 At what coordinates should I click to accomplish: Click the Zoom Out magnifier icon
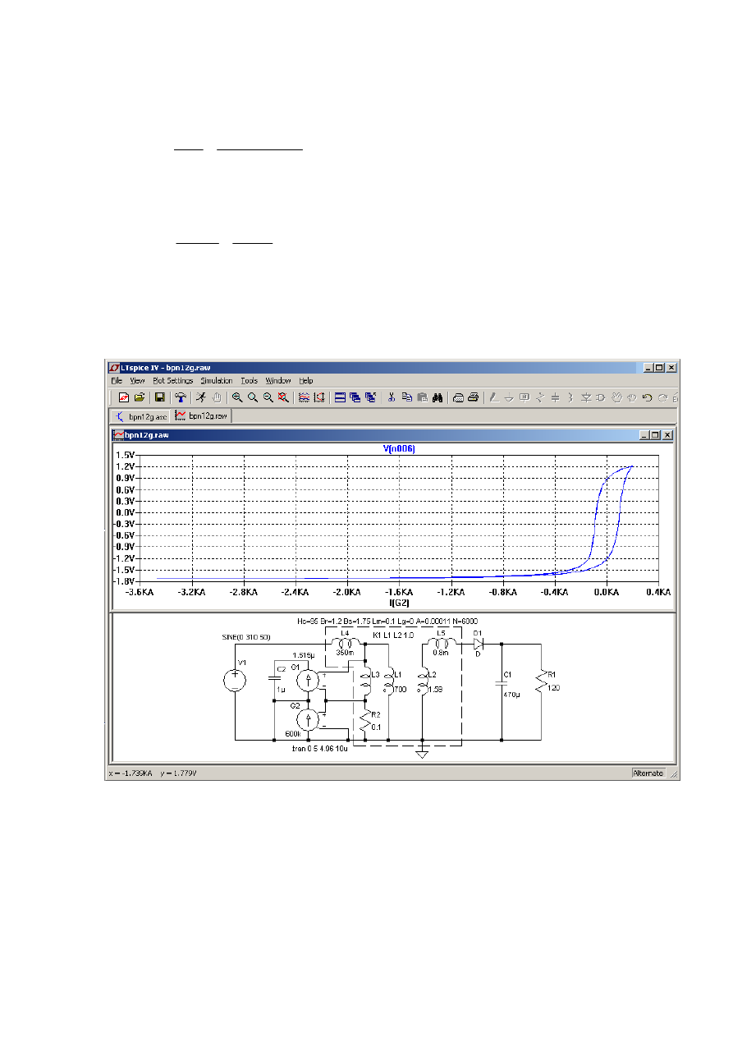click(x=268, y=397)
